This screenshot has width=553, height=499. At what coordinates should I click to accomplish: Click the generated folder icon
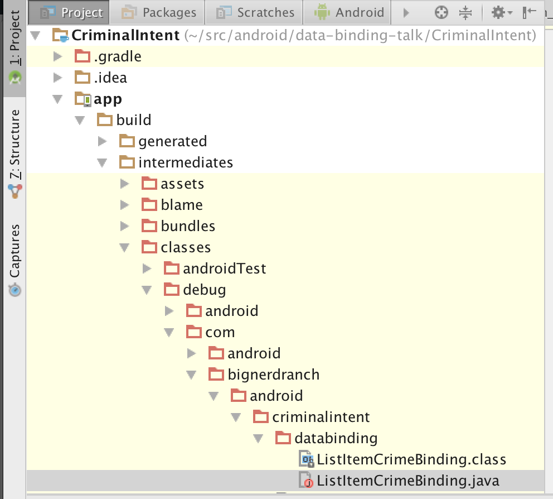(x=127, y=141)
